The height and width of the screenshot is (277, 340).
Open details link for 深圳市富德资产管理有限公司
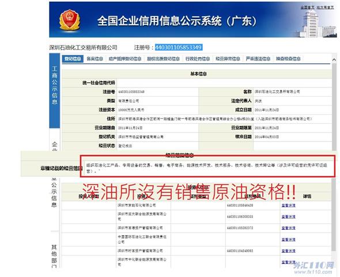tap(288, 228)
